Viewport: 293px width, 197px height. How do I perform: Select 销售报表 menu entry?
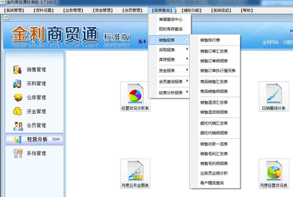pyautogui.click(x=169, y=40)
